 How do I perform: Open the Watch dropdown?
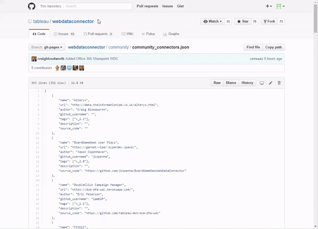point(213,21)
